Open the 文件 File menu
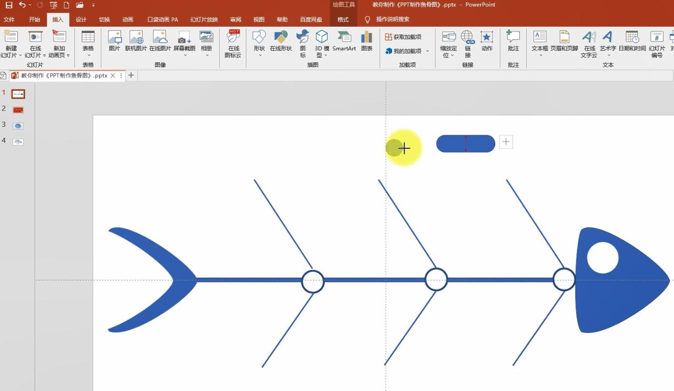Image resolution: width=674 pixels, height=391 pixels. point(9,19)
